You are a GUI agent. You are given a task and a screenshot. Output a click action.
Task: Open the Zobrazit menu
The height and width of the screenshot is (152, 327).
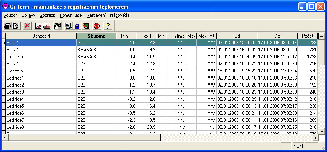pos(48,15)
